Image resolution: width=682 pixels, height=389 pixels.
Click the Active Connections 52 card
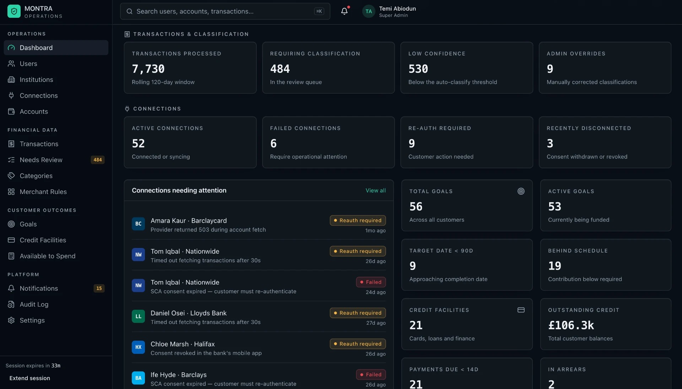(x=190, y=142)
